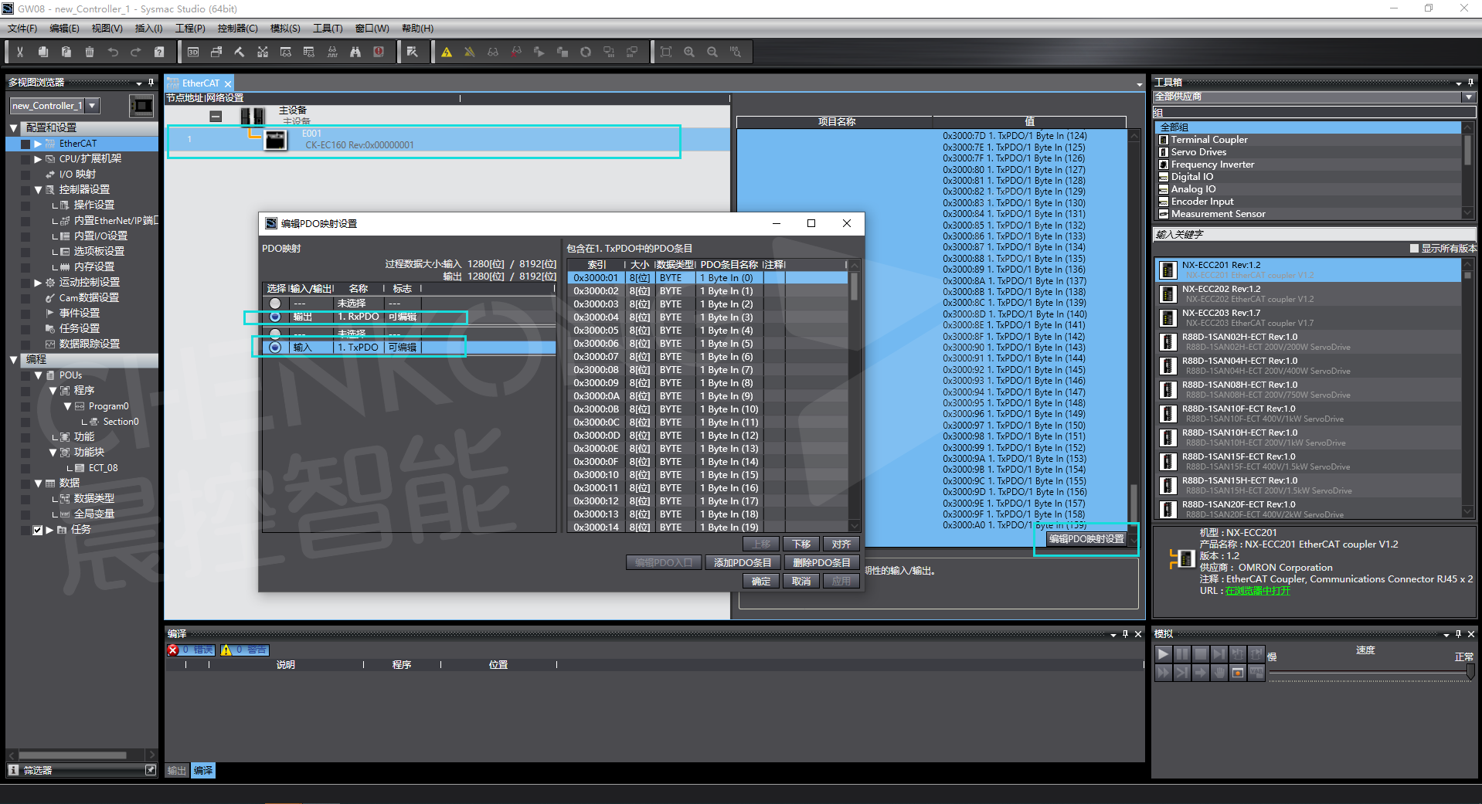
Task: Click the cut scissors toolbar icon
Action: point(20,53)
